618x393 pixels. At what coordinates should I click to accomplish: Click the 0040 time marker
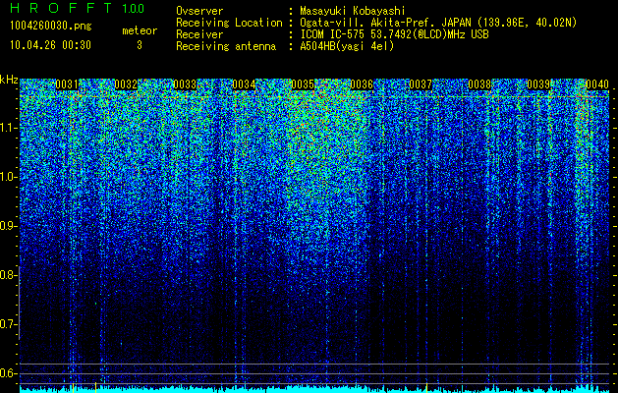point(597,84)
